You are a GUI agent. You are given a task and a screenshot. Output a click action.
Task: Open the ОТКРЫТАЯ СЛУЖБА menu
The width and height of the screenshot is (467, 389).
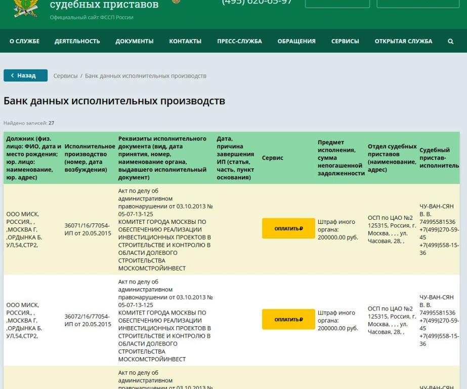click(403, 42)
